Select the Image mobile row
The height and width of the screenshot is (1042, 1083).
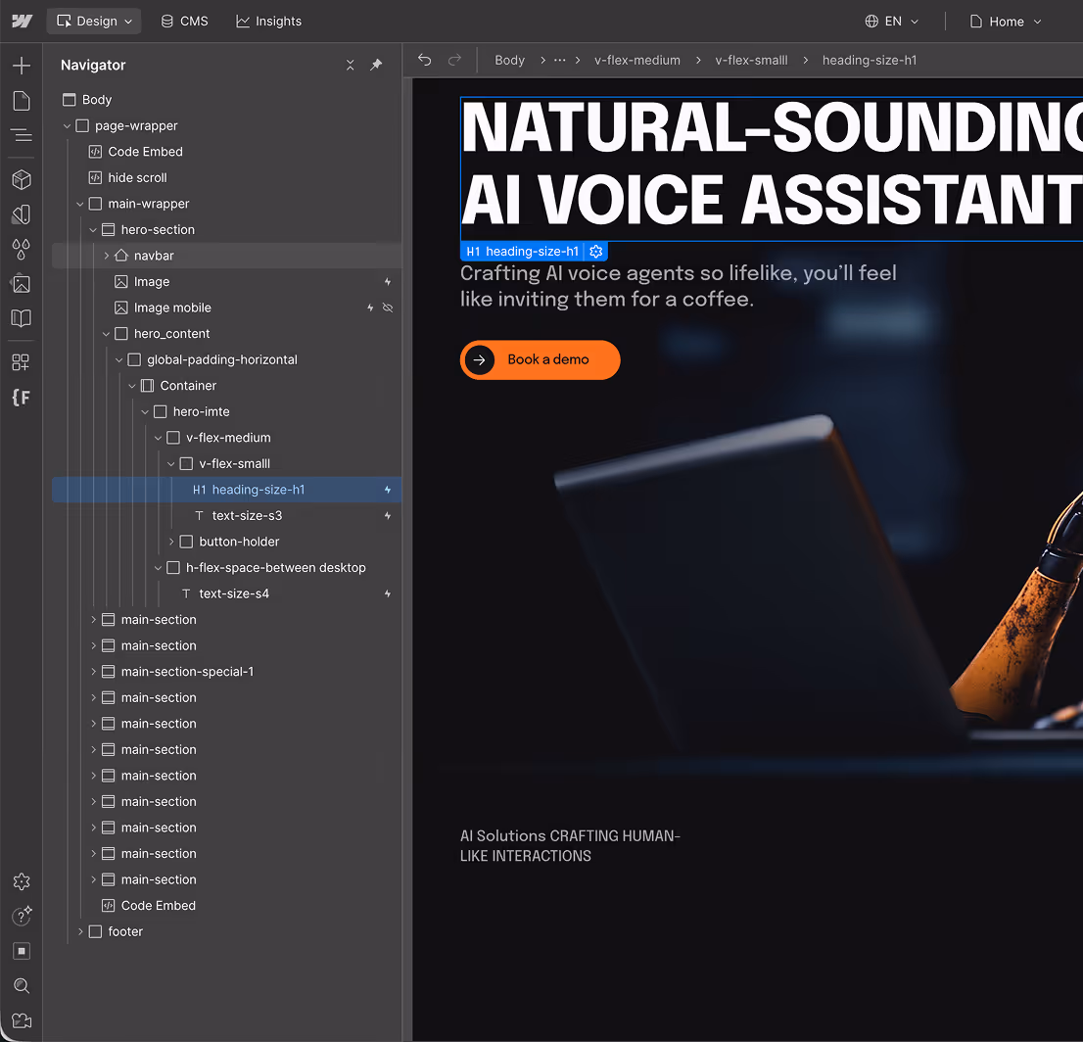[226, 308]
